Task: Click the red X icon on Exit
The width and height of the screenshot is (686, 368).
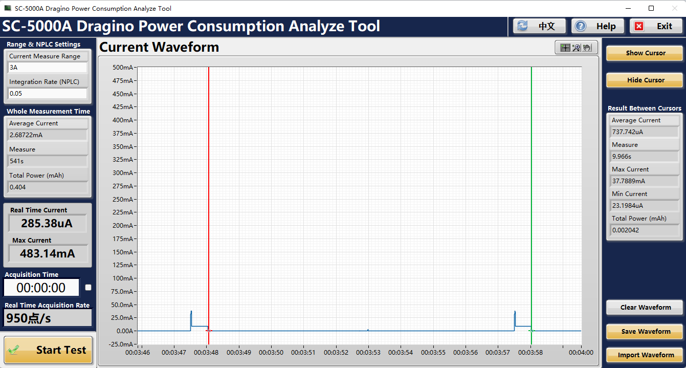Action: pos(639,26)
